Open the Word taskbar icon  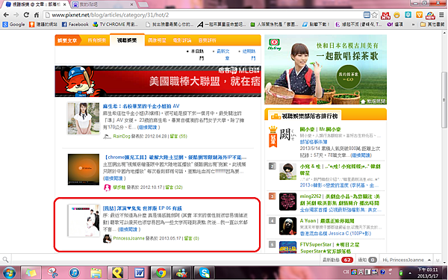click(139, 273)
